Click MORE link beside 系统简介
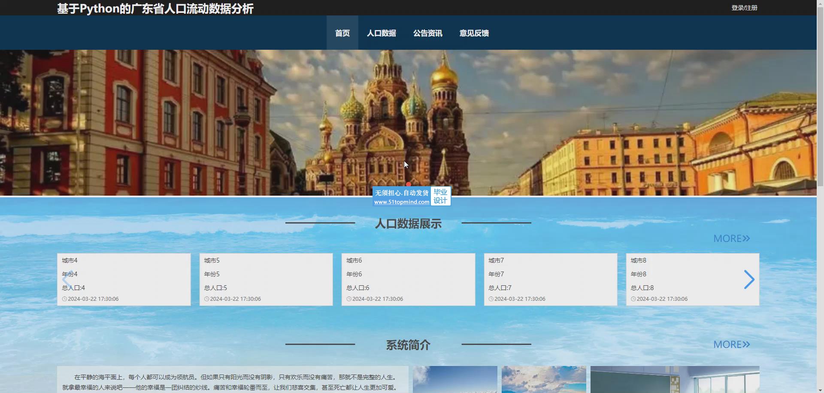 (x=731, y=344)
